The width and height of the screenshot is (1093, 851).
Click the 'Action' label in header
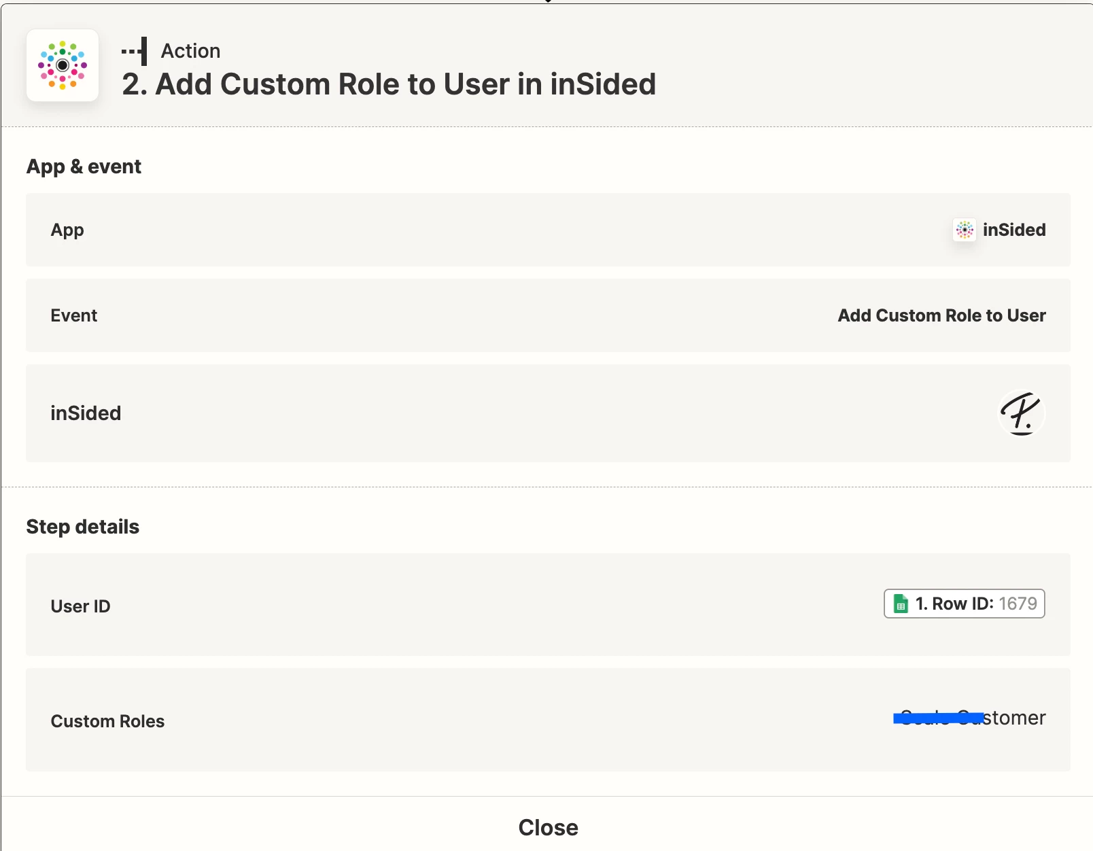point(190,51)
